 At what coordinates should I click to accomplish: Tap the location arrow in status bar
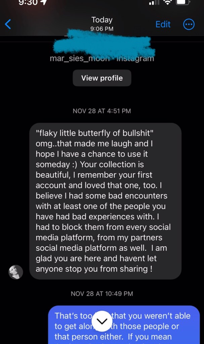tap(44, 2)
